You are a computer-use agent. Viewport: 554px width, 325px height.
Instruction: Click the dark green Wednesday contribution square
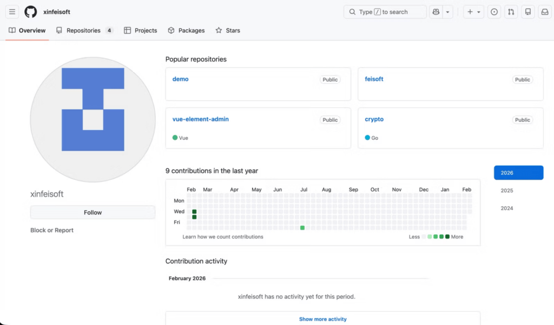tap(194, 212)
